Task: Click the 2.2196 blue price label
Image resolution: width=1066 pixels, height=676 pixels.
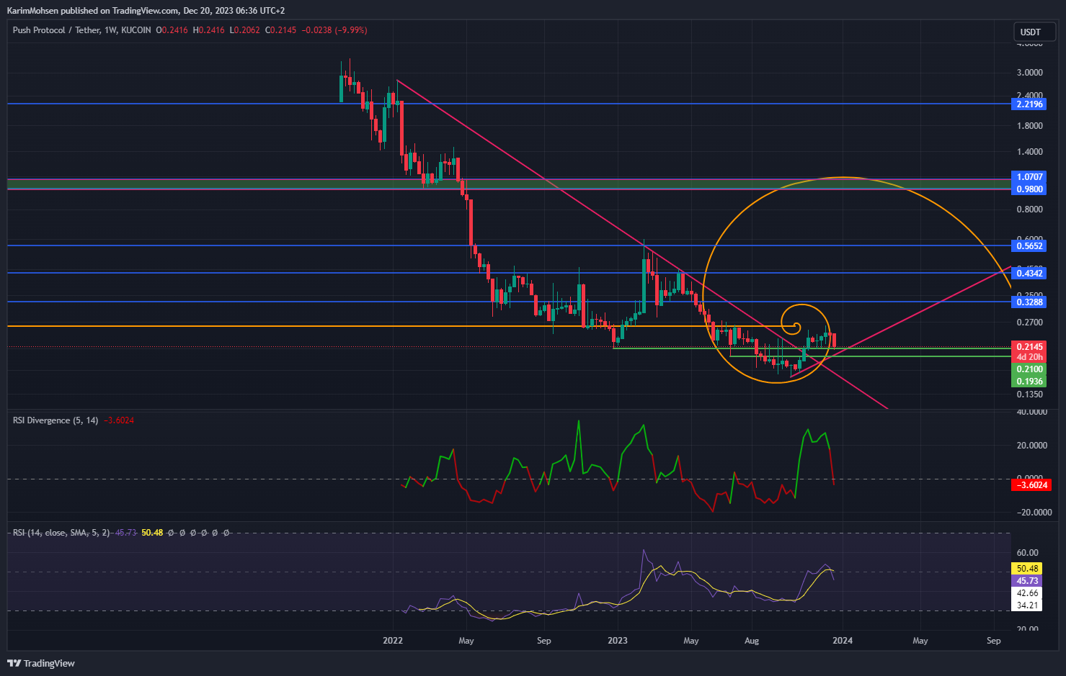Action: tap(1029, 104)
